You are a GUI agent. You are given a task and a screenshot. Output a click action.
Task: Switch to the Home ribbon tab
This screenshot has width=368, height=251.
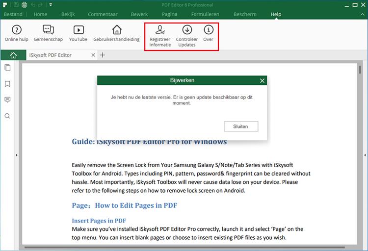tap(40, 14)
